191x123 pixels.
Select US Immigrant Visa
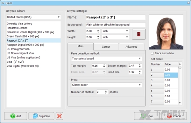tap(34, 49)
